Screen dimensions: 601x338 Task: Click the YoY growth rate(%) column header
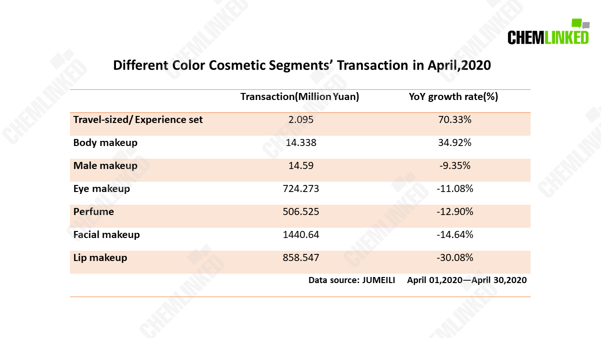click(453, 97)
